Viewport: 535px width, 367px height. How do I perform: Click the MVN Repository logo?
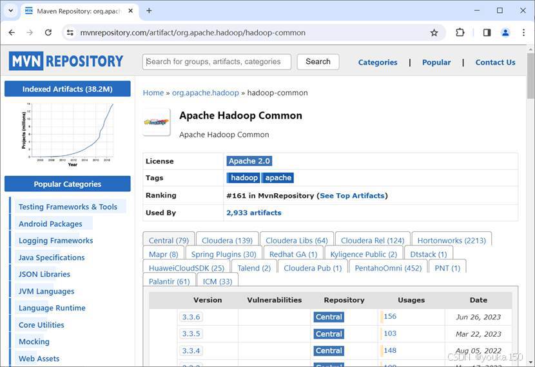[66, 61]
